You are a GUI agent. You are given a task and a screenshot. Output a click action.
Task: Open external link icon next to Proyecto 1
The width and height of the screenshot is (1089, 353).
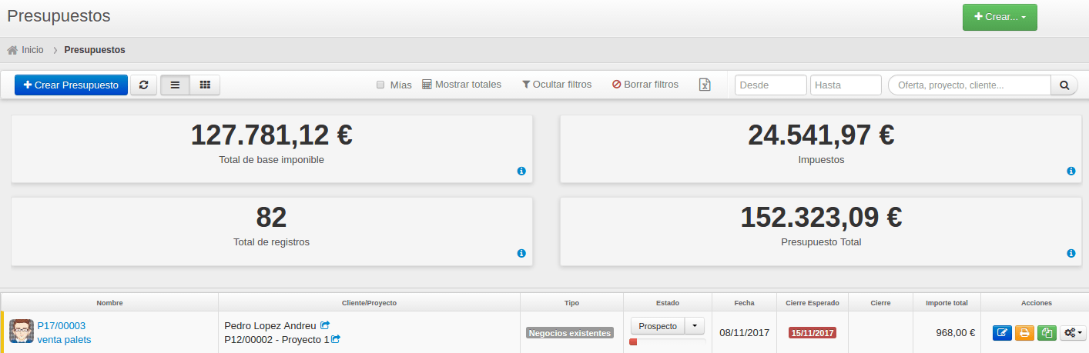336,339
